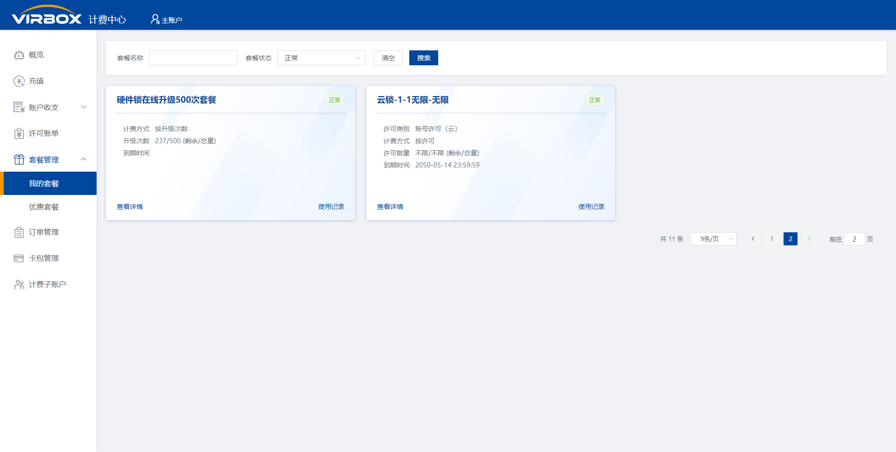Select 优惠套餐 submenu item

[x=49, y=207]
